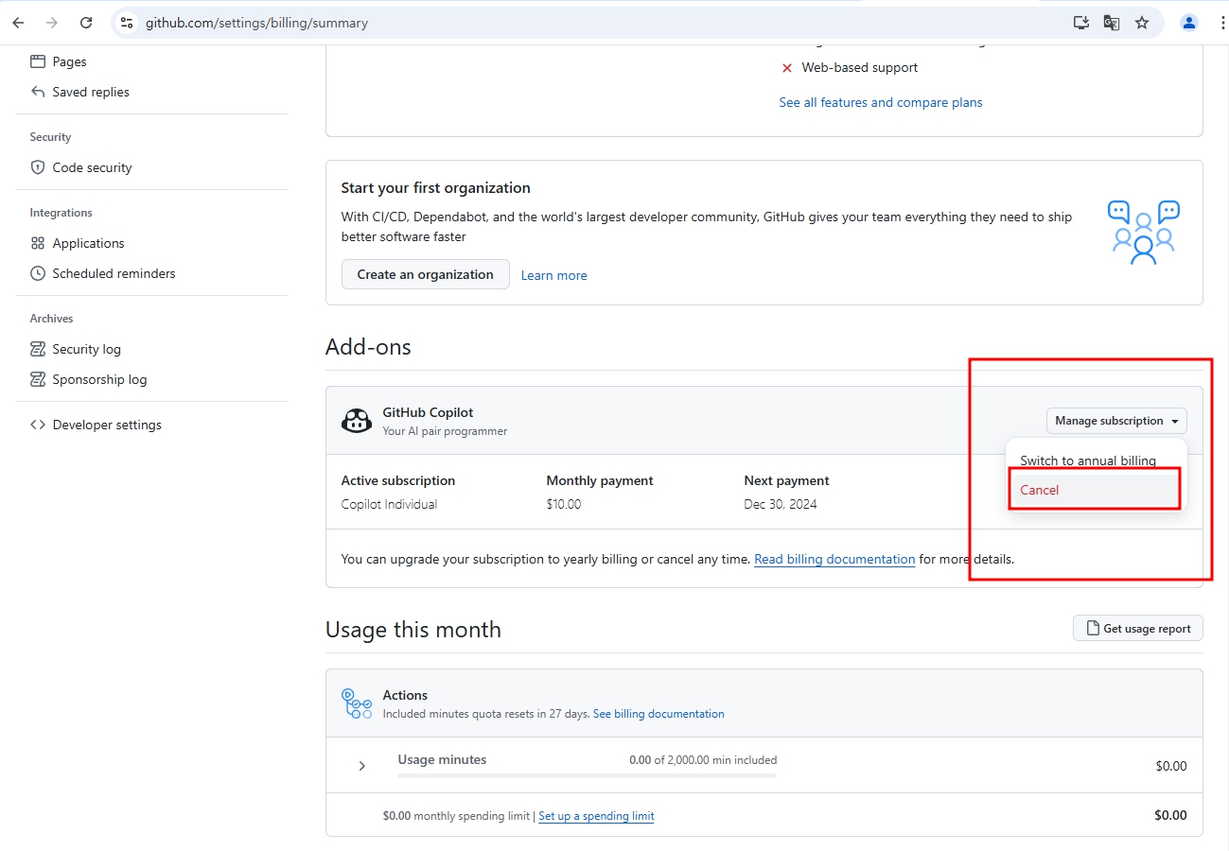Viewport: 1229px width, 851px height.
Task: Click the GitHub Copilot title text
Action: point(428,412)
